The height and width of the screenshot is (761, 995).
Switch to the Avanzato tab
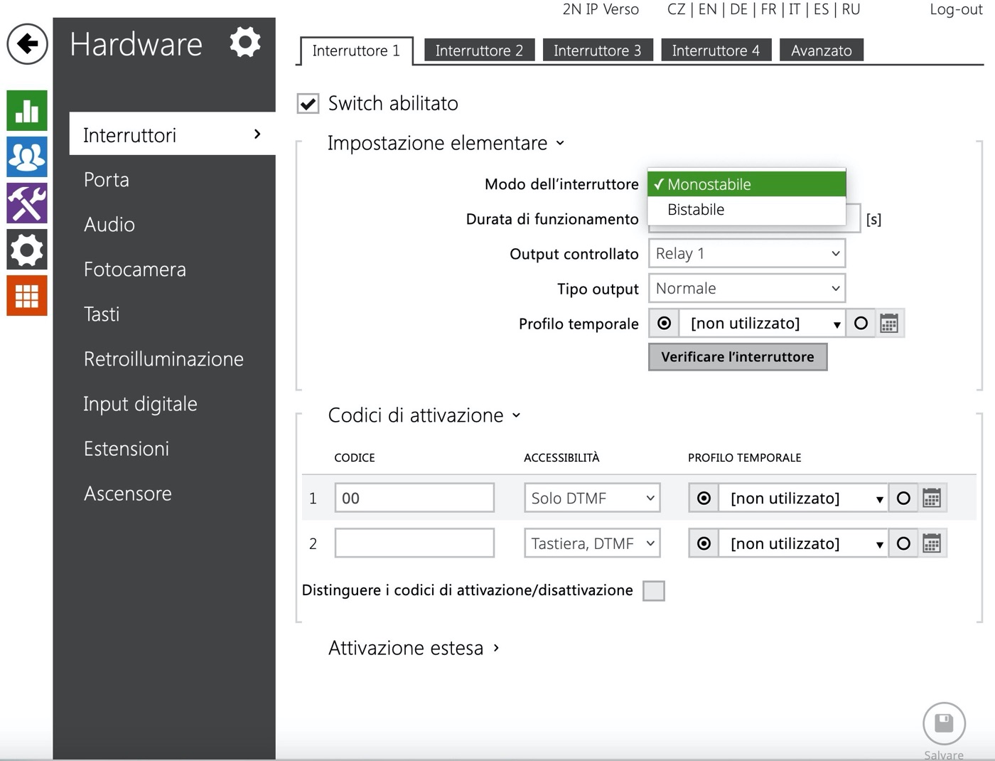pos(822,50)
